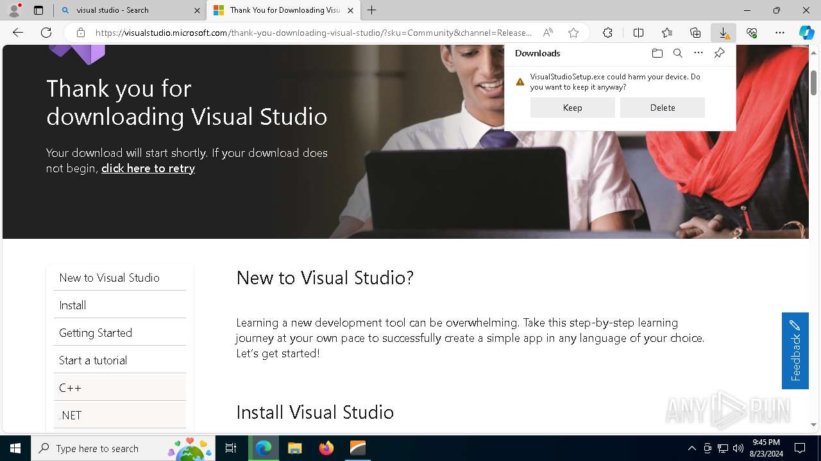
Task: Launch Firefox from the taskbar
Action: point(326,448)
